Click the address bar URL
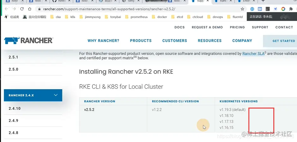The width and height of the screenshot is (297, 142). pyautogui.click(x=109, y=9)
